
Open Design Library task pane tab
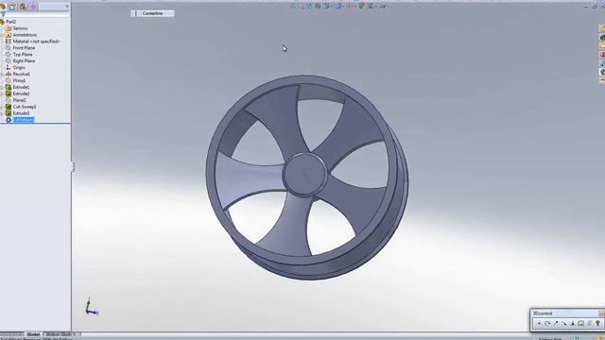602,38
